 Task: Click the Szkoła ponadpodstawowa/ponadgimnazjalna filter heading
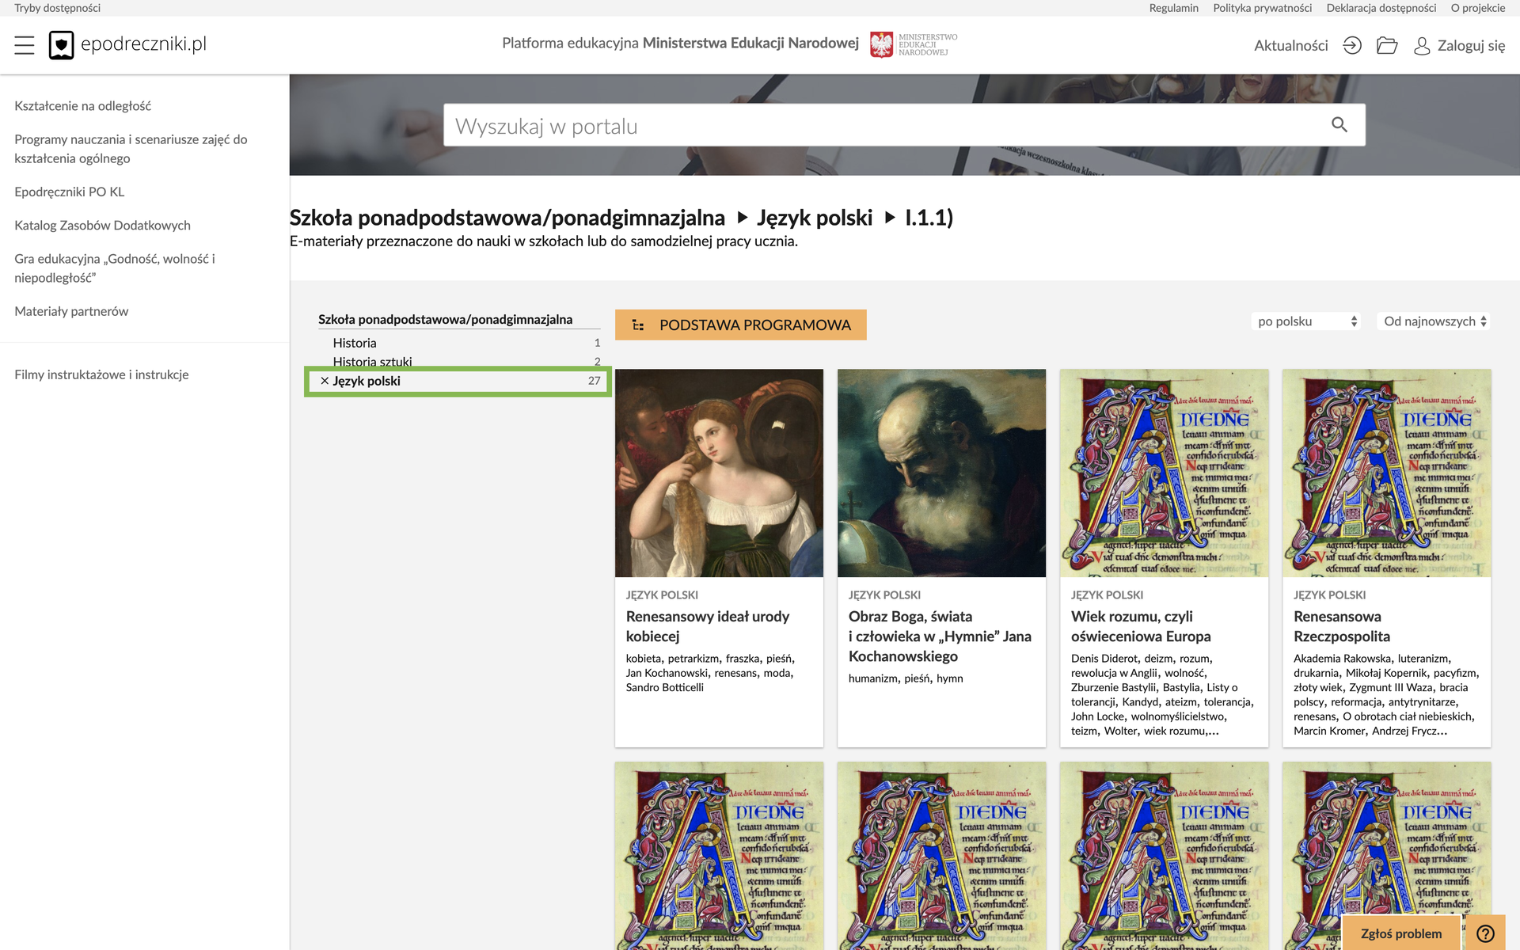click(x=445, y=319)
